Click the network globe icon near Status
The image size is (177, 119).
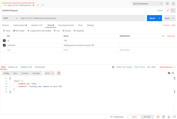click(x=113, y=67)
